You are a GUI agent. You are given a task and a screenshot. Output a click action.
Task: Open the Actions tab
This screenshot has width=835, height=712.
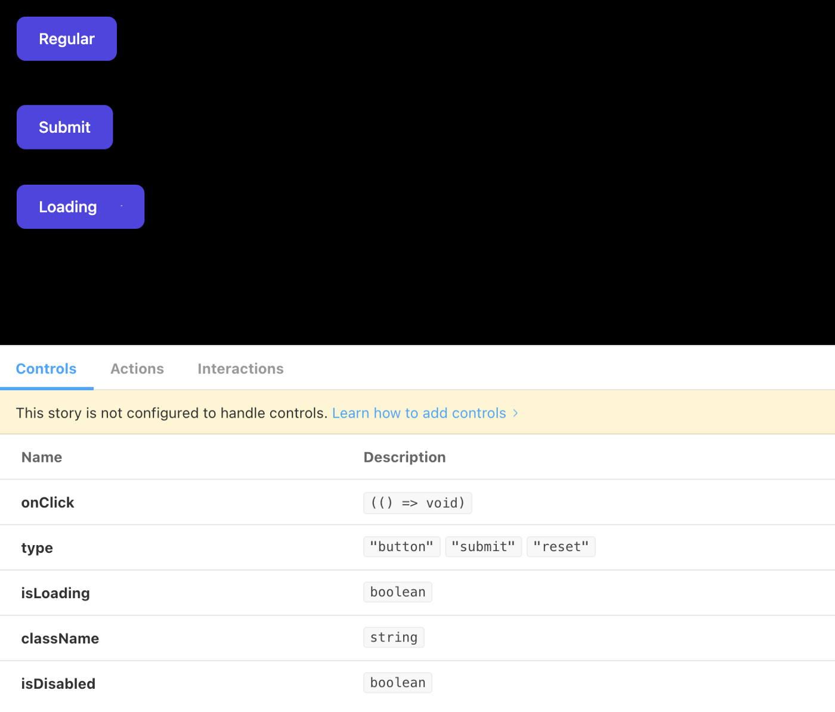click(x=137, y=369)
